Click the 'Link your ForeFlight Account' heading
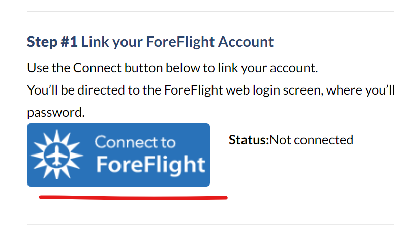Image resolution: width=394 pixels, height=246 pixels. [177, 42]
